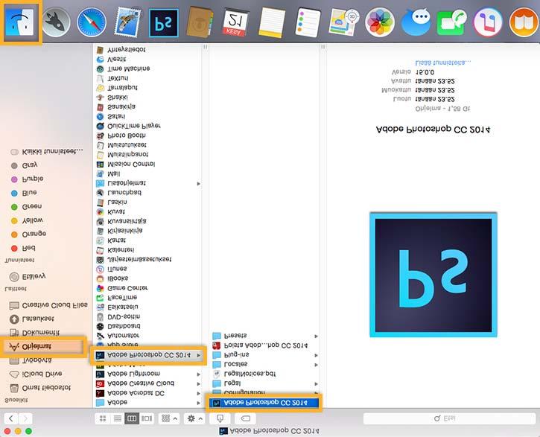
Task: Go forward with the Finder forward arrow
Action: coord(25,418)
